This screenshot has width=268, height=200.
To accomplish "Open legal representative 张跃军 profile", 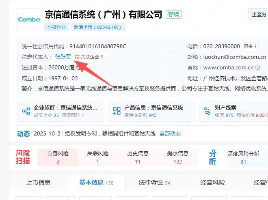I will [x=63, y=57].
